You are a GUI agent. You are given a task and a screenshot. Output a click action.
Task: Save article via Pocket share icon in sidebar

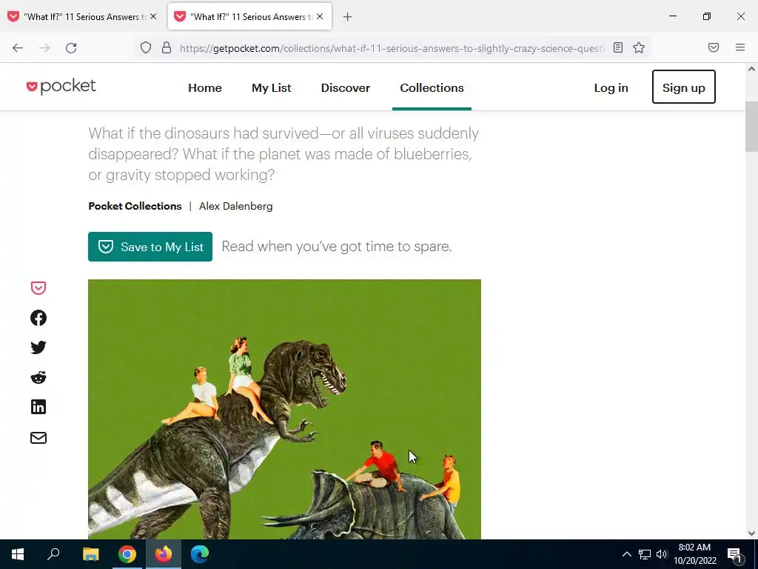[38, 288]
